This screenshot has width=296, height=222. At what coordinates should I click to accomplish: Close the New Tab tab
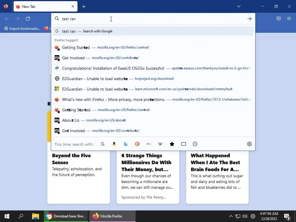pos(73,6)
